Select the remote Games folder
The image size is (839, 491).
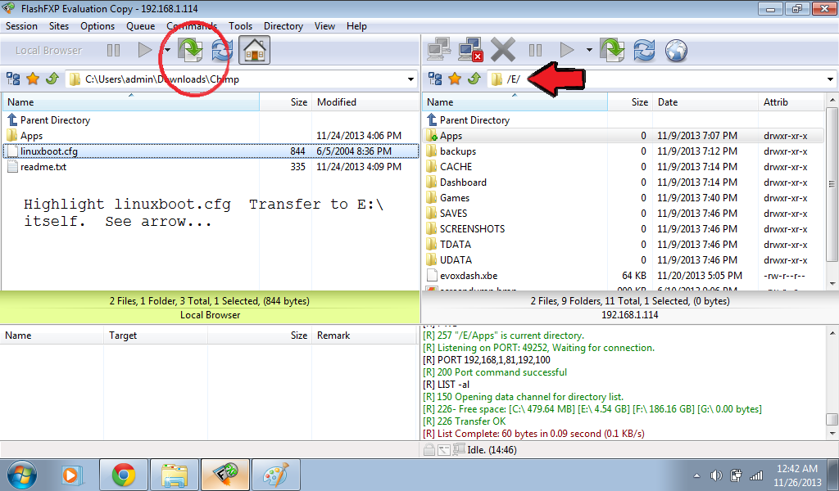(x=624, y=198)
